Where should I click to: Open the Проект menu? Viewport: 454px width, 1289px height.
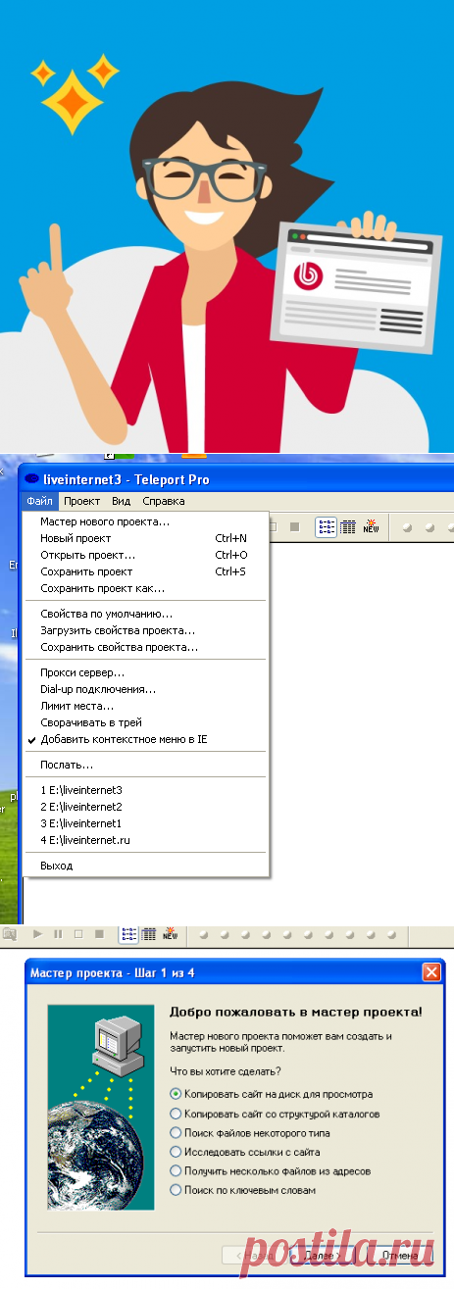(81, 501)
